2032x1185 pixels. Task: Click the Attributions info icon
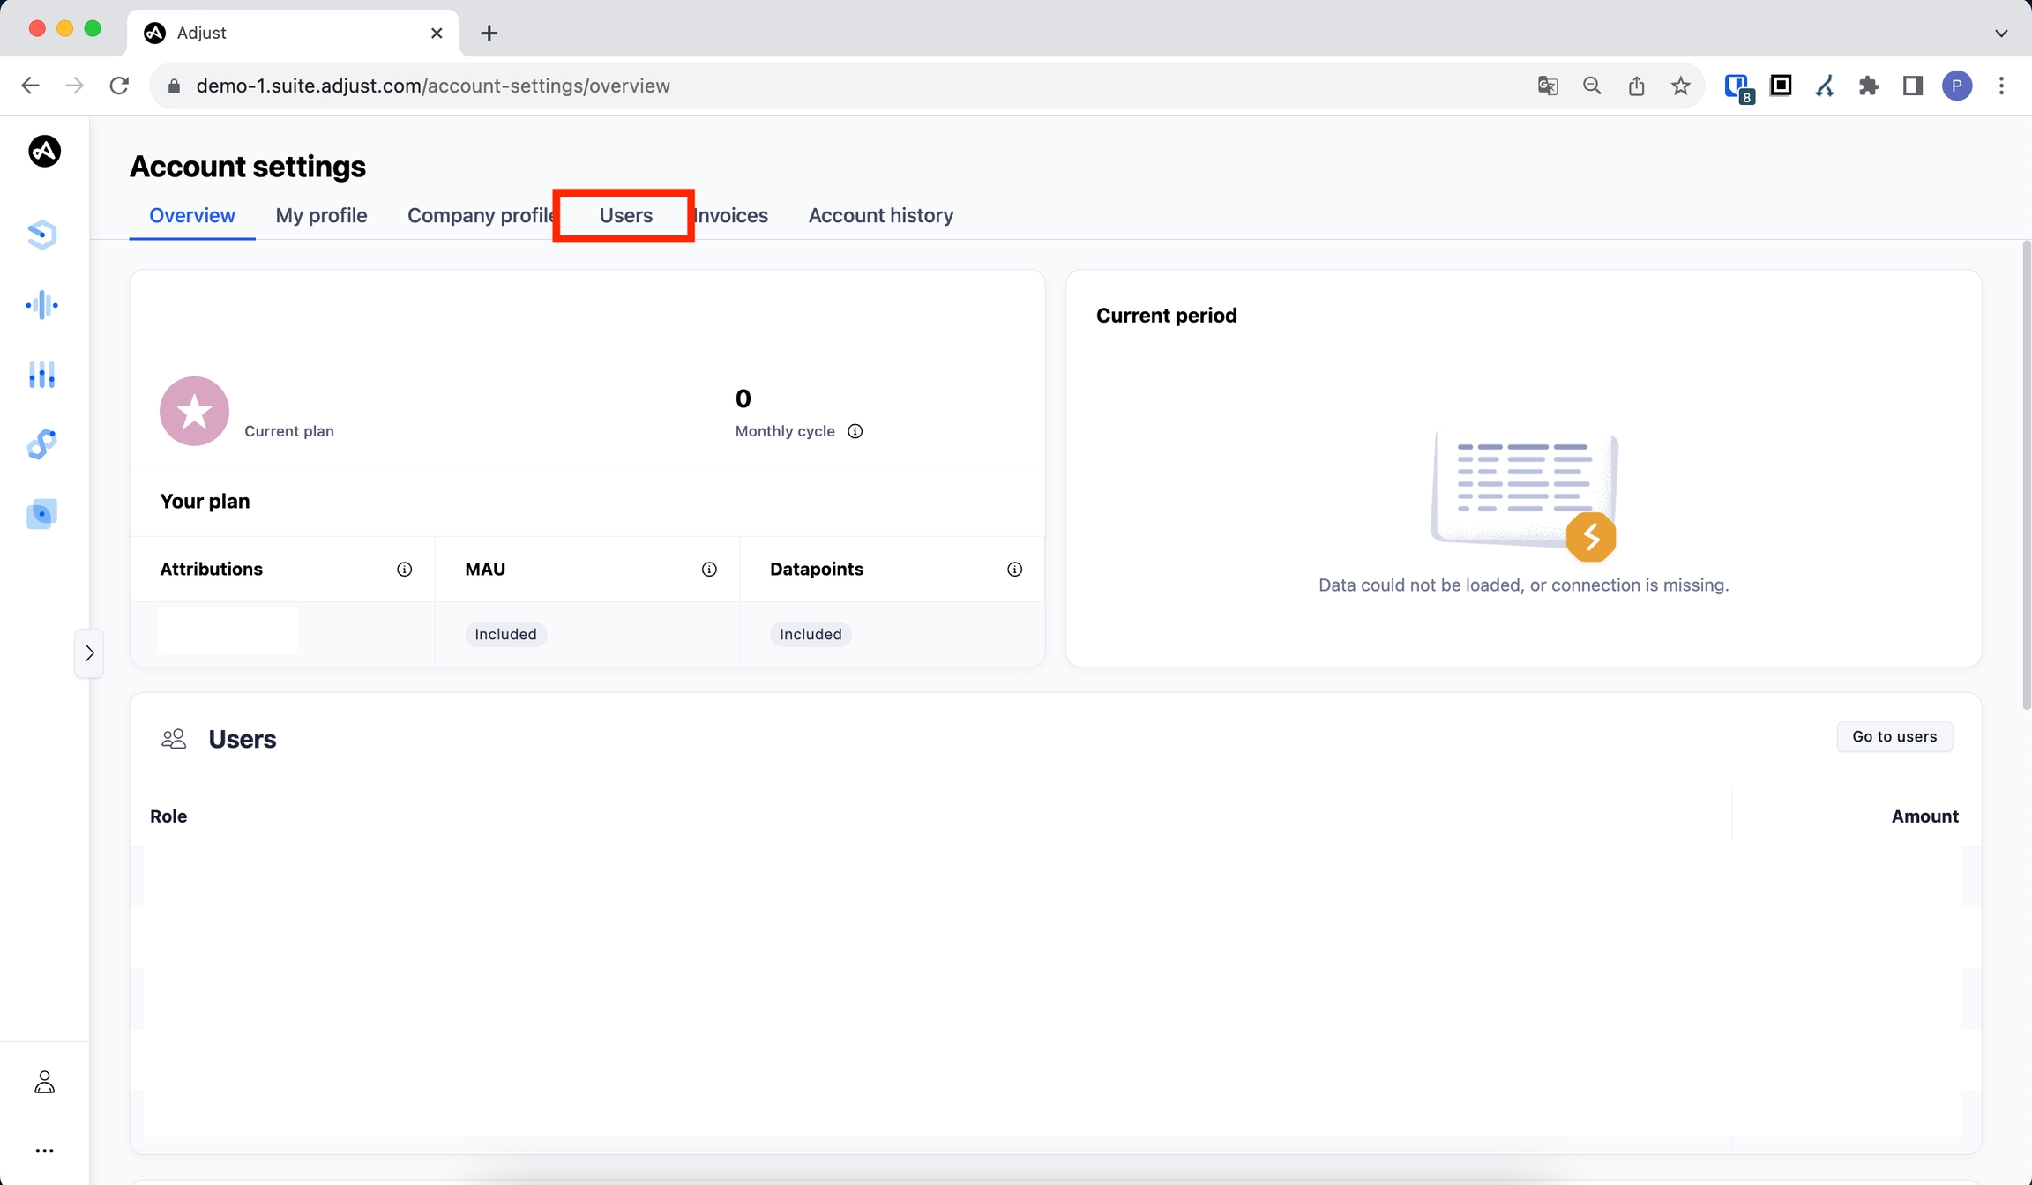point(404,570)
